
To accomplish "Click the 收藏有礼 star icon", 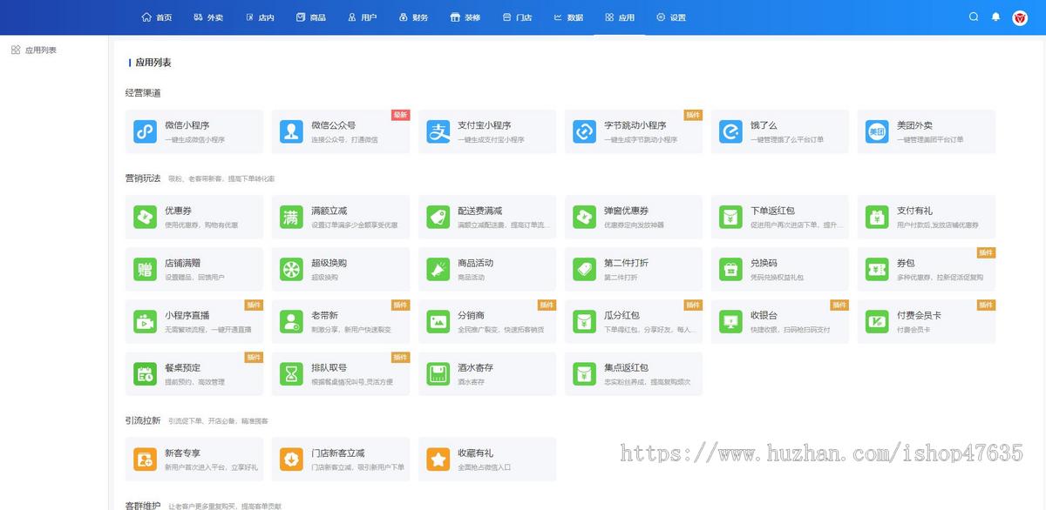I will tap(438, 459).
